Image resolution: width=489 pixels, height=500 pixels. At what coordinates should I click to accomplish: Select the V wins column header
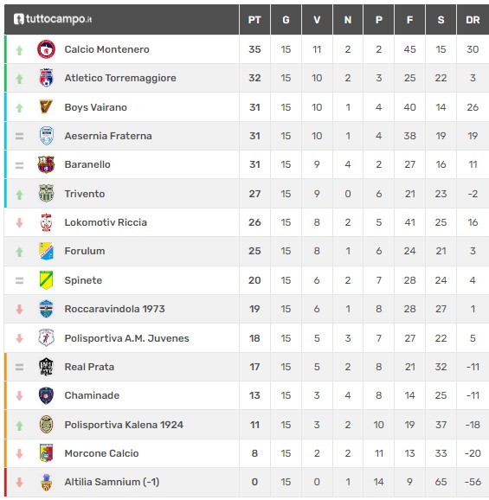[x=317, y=20]
